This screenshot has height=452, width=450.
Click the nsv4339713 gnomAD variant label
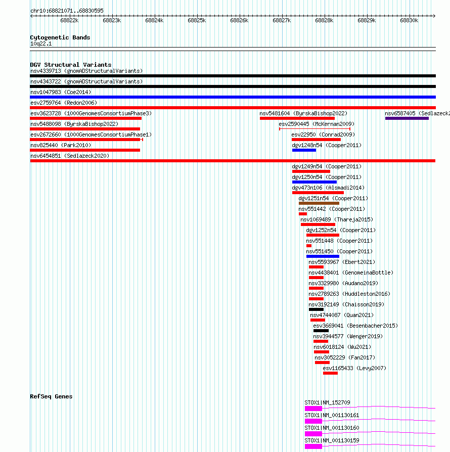click(86, 71)
